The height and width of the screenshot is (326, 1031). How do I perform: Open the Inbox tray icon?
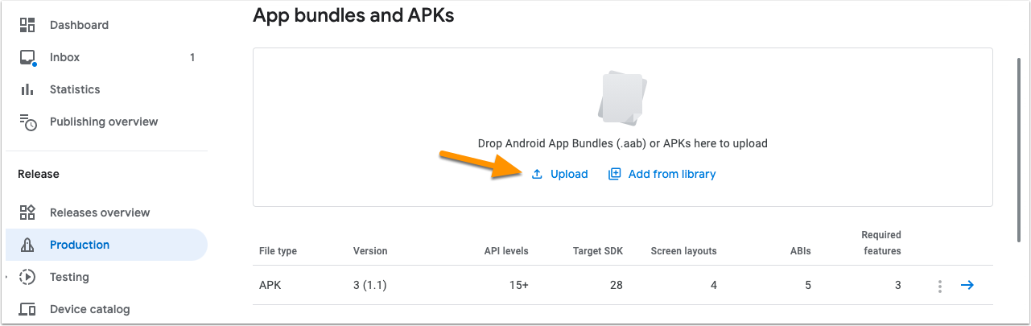(x=27, y=58)
